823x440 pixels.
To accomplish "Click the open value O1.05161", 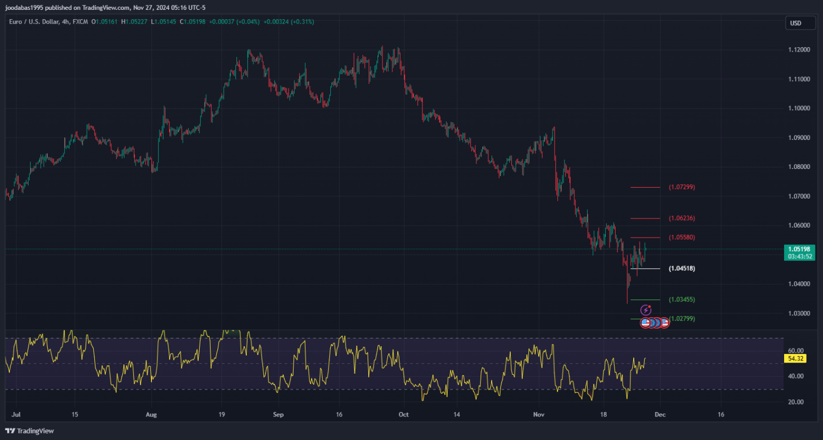I will click(x=105, y=22).
